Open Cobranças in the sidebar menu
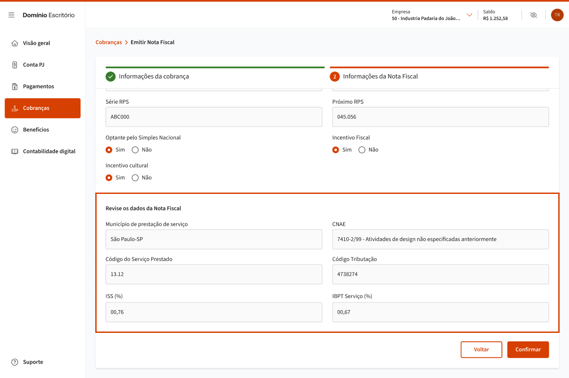Viewport: 569px width, 378px height. click(x=42, y=108)
